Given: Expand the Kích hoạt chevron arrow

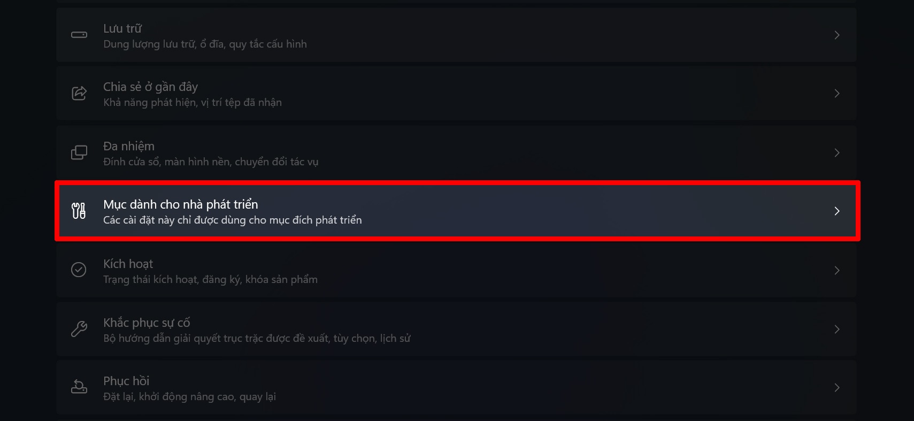Looking at the screenshot, I should (x=837, y=270).
